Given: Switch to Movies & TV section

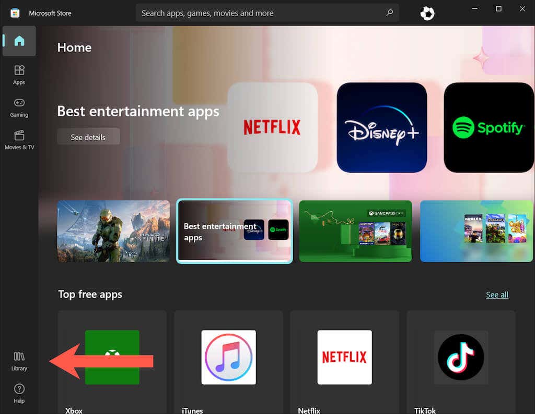Looking at the screenshot, I should 19,140.
